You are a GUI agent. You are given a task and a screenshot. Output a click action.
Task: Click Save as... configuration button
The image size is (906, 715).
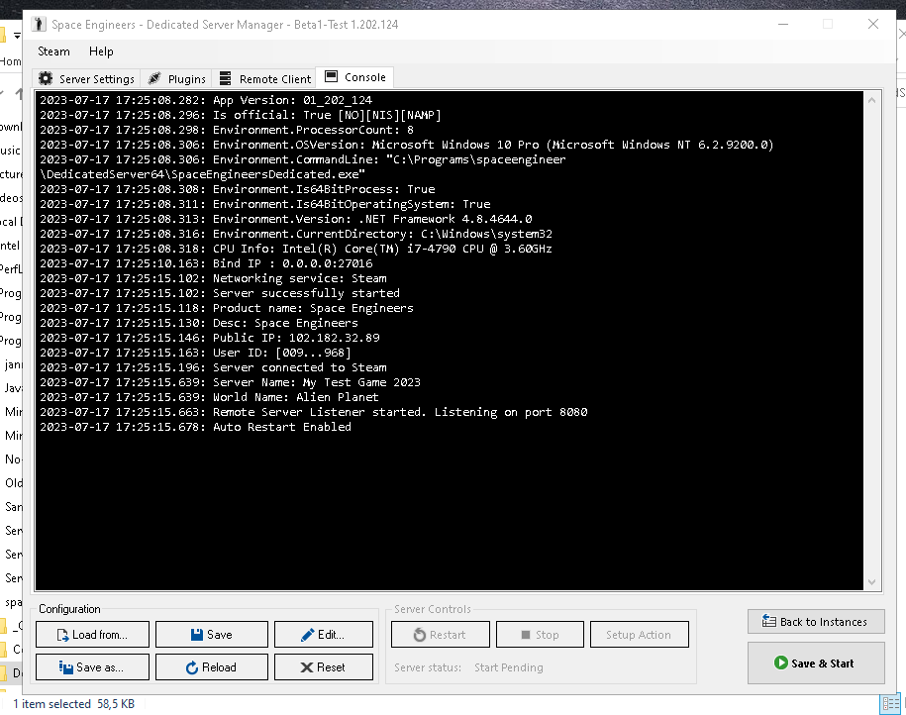92,667
